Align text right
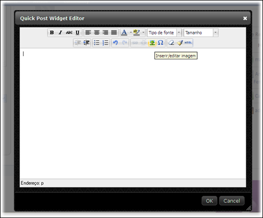Image resolution: width=263 pixels, height=218 pixels. tap(105, 32)
